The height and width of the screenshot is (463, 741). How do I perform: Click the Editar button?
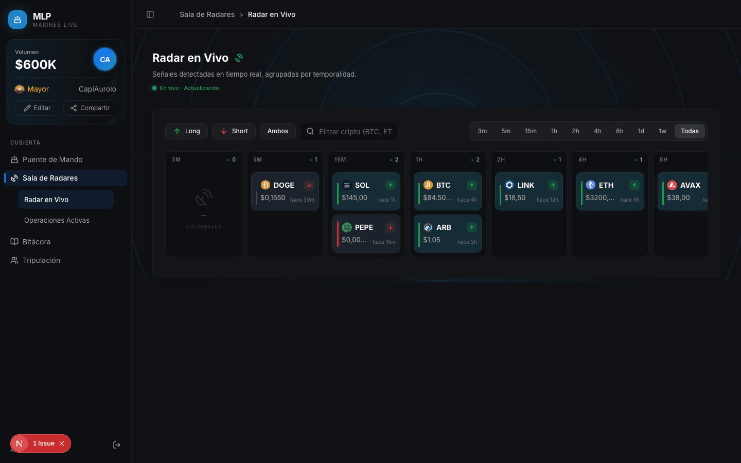coord(37,108)
